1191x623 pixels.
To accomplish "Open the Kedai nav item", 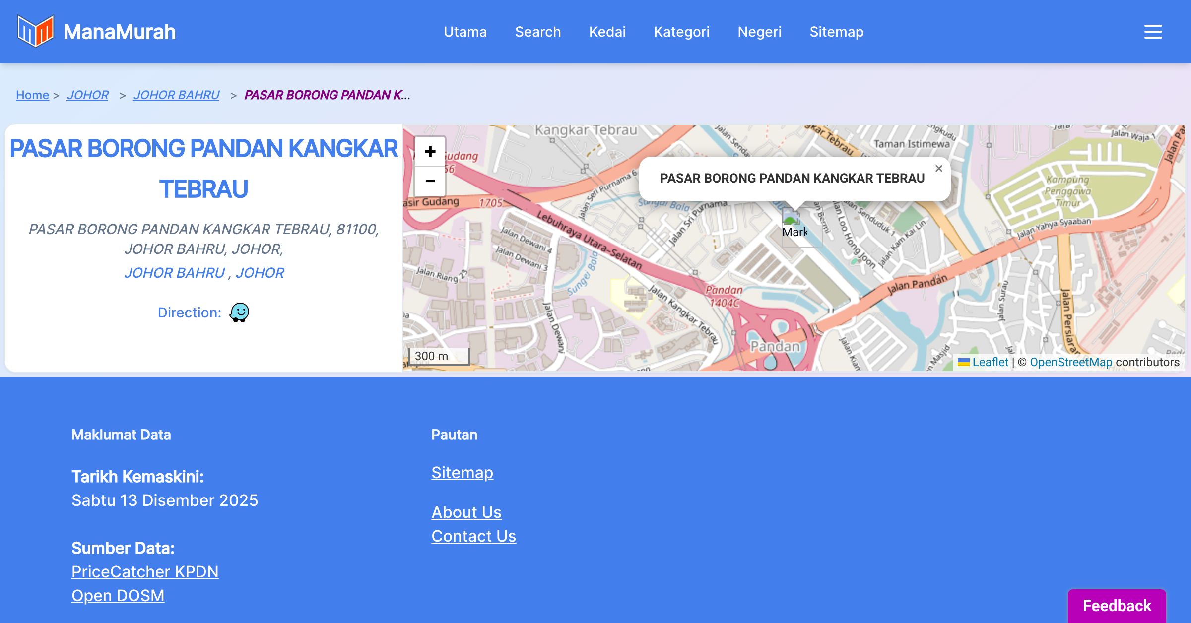I will 607,32.
